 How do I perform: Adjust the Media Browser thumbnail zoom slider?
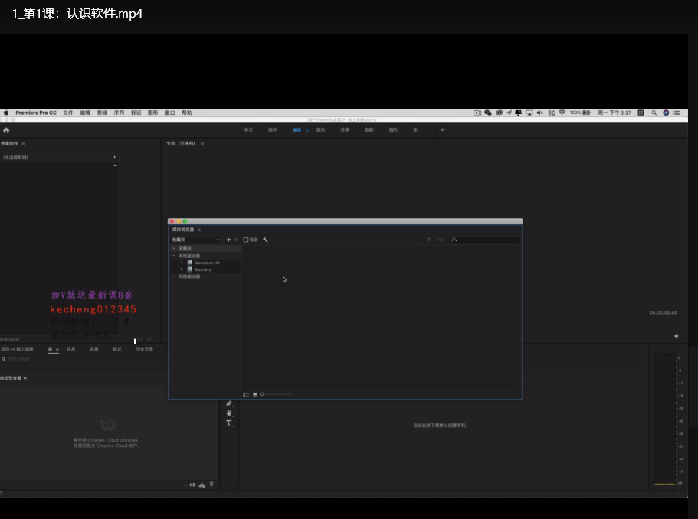pyautogui.click(x=277, y=394)
